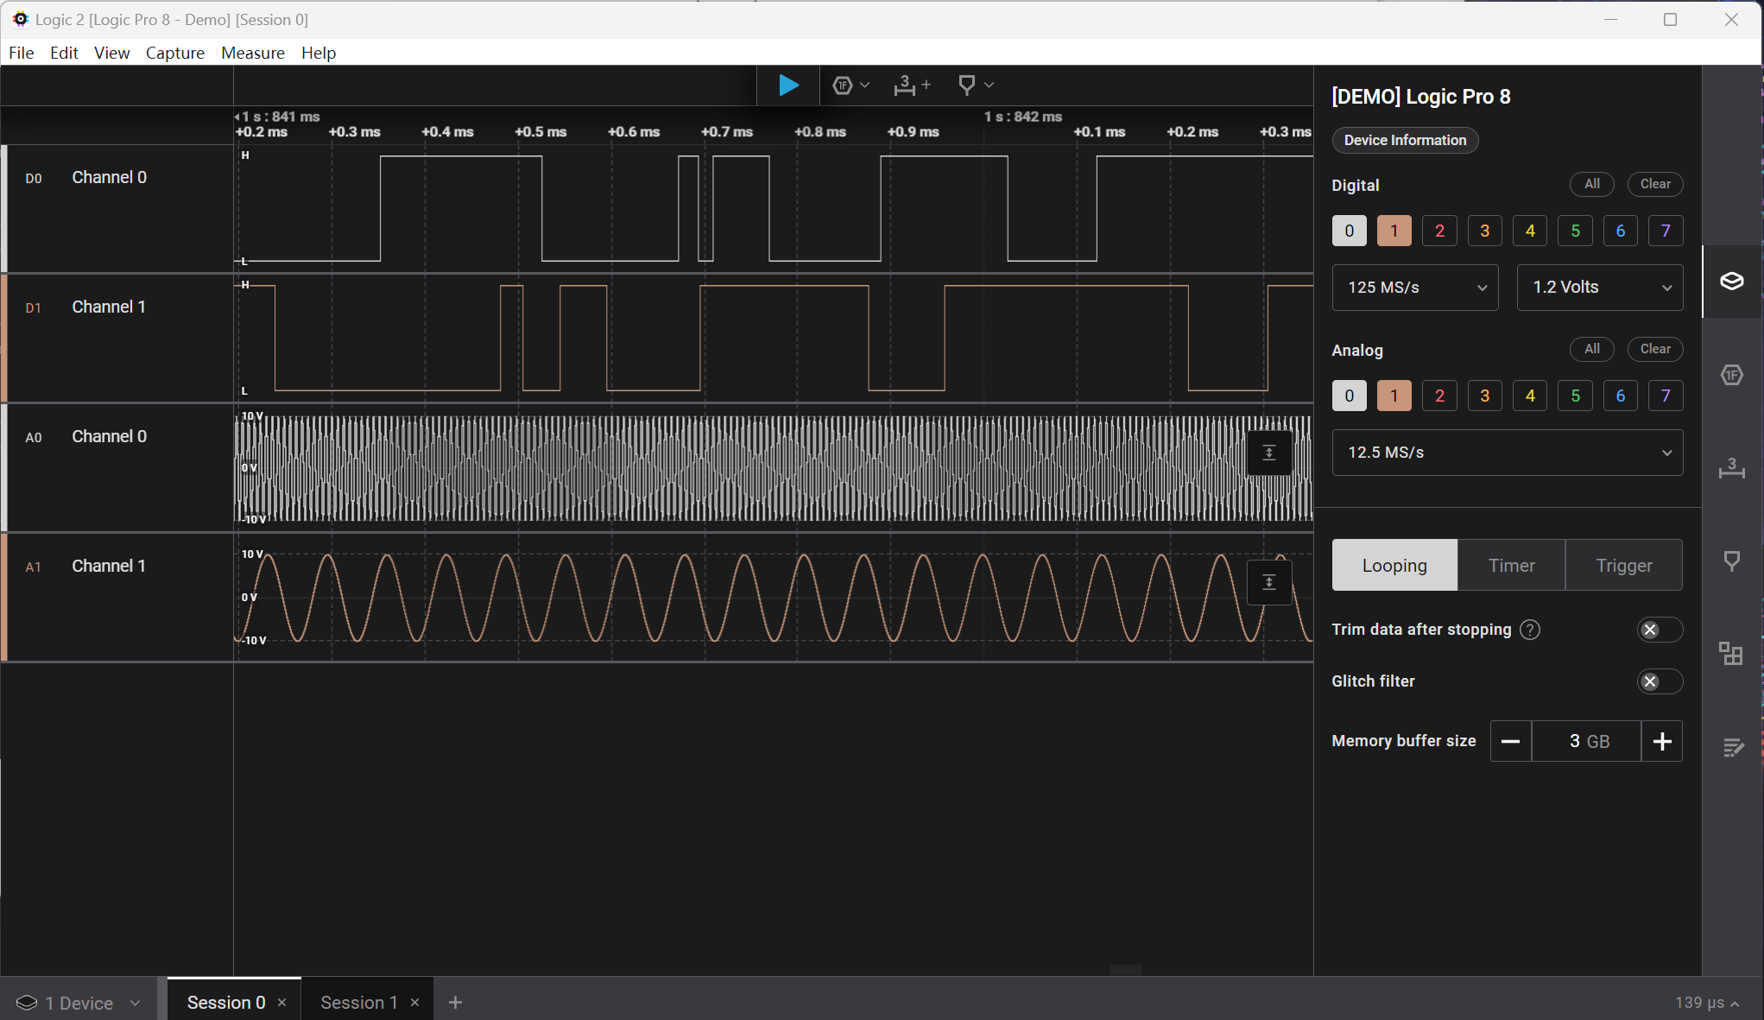Close the Session 1 tab
This screenshot has height=1020, width=1764.
click(x=415, y=1003)
